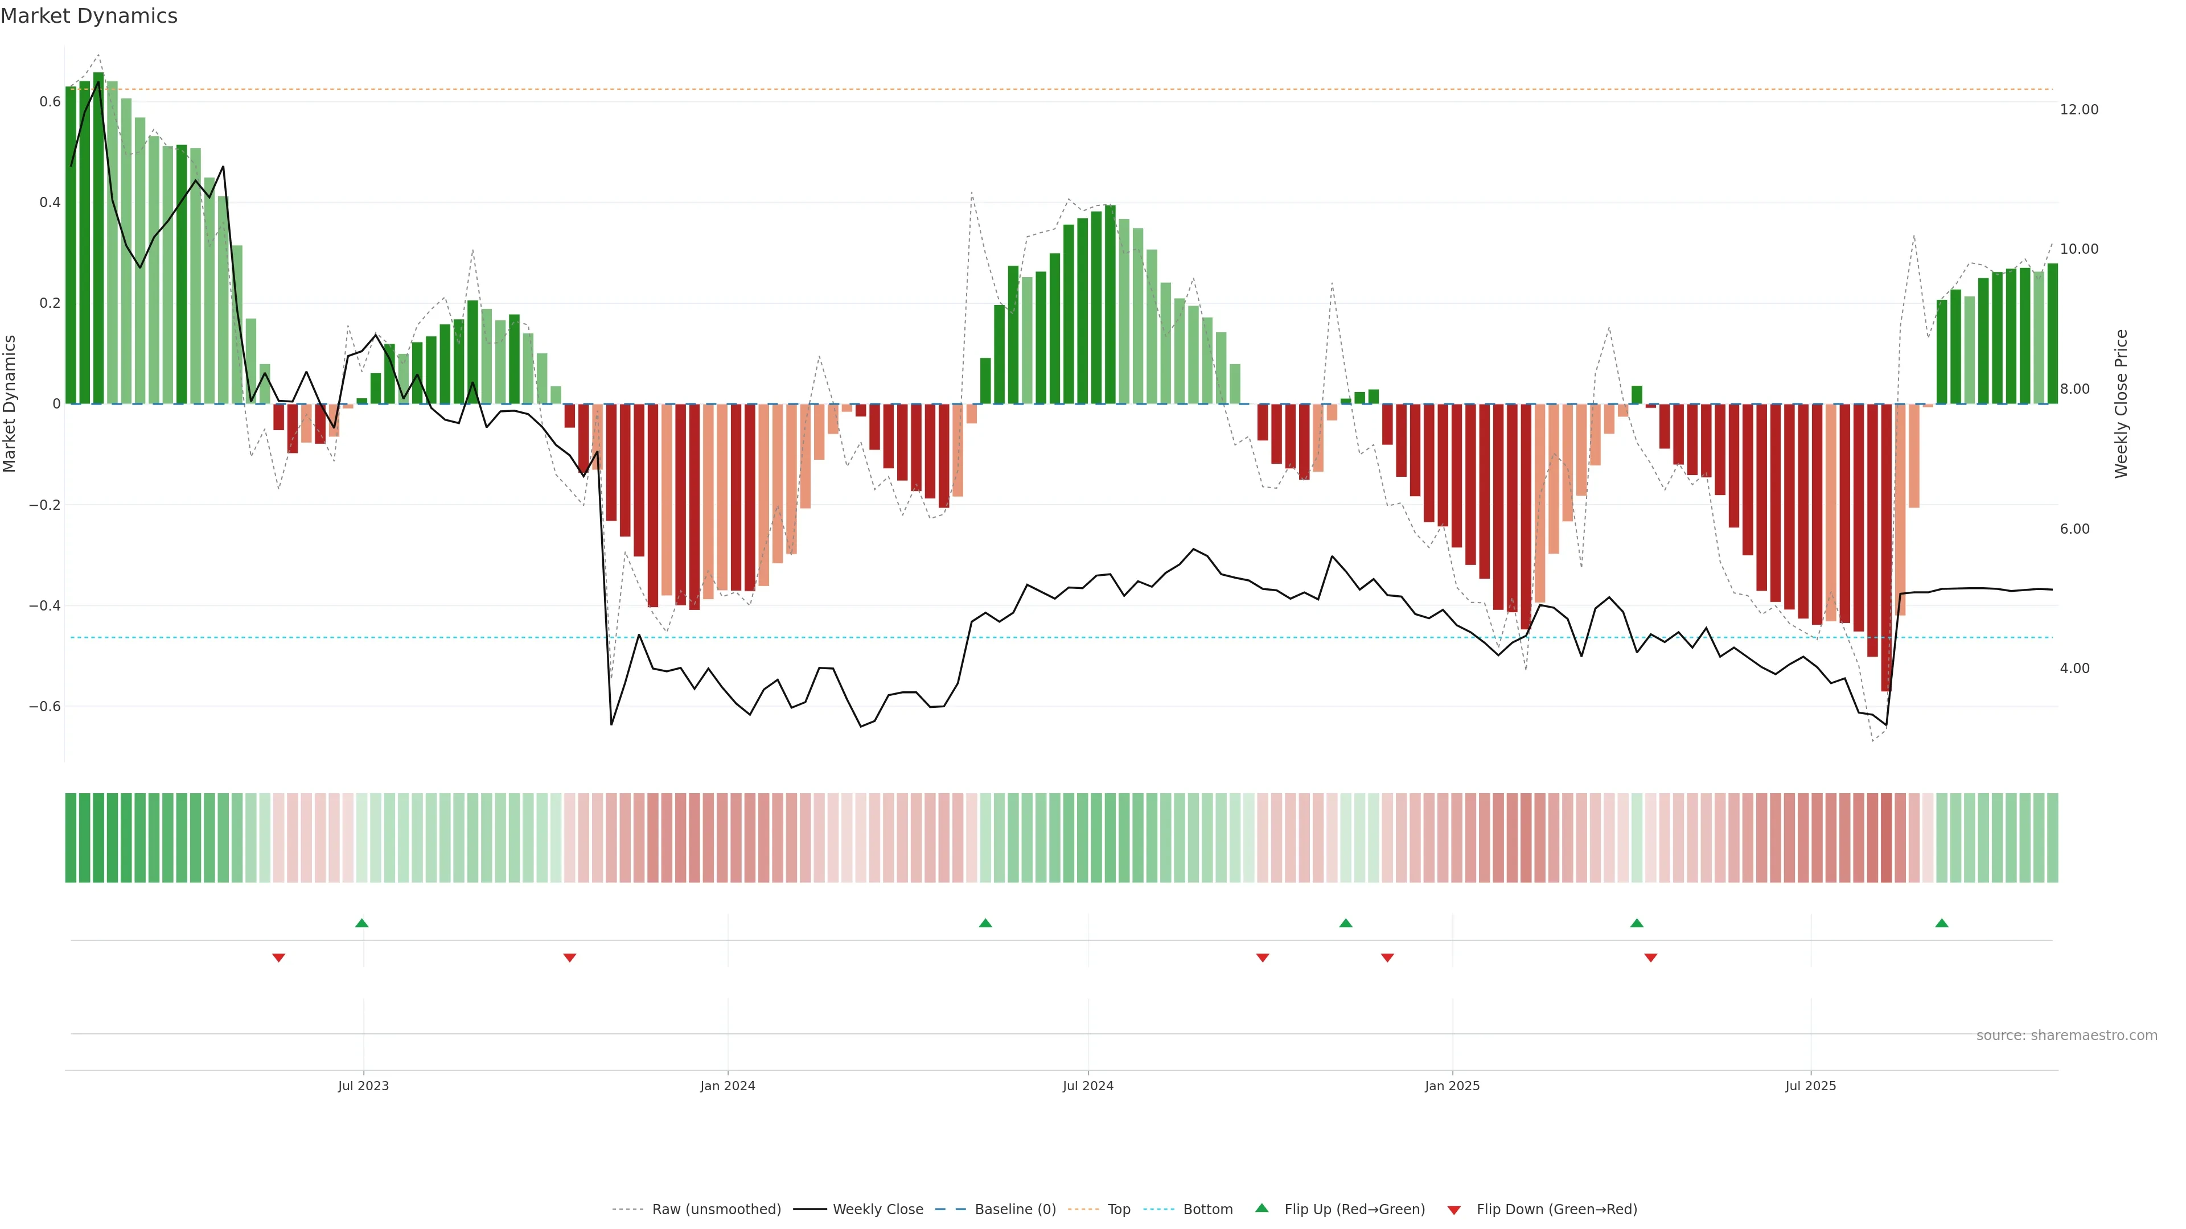Click the Market Dynamics chart title

89,16
